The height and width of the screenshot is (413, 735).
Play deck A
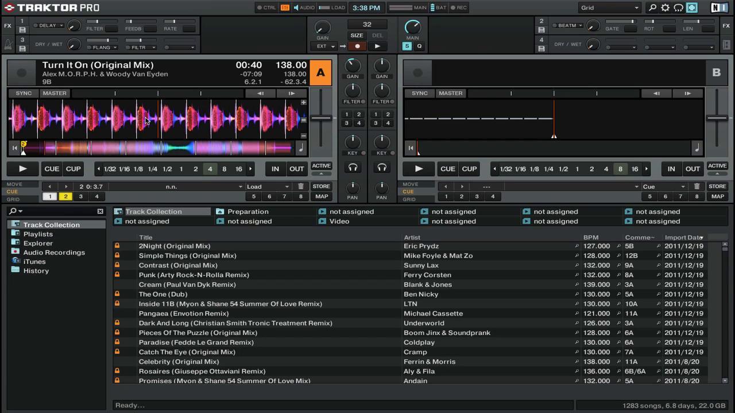pos(22,169)
